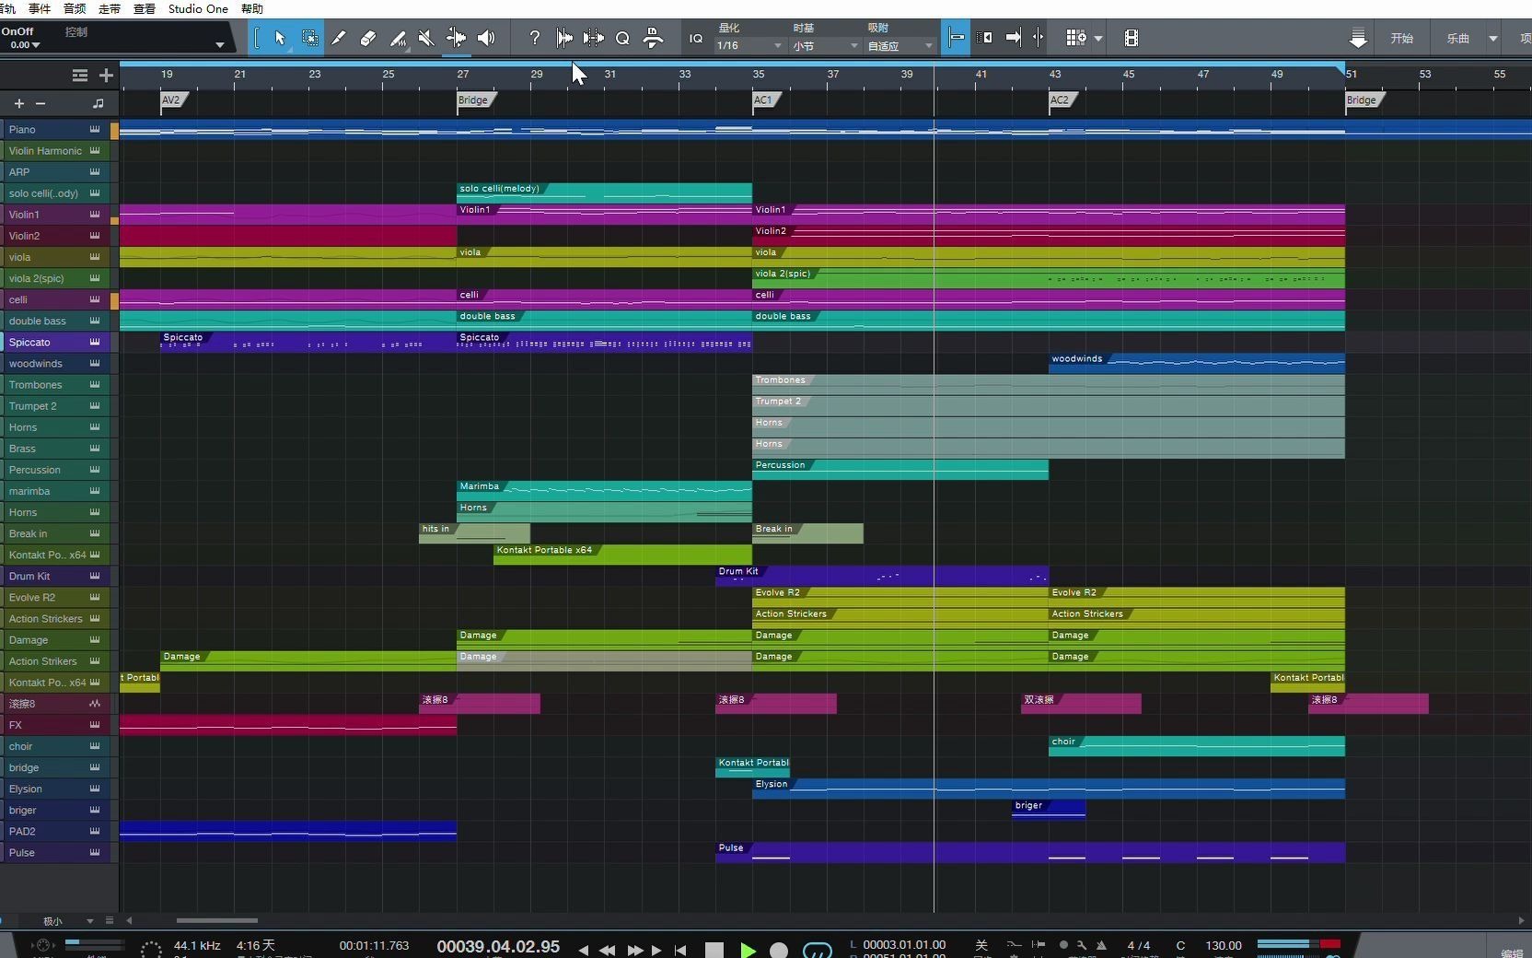The image size is (1532, 958).
Task: Open the grid options icon in toolbar
Action: (x=1075, y=38)
